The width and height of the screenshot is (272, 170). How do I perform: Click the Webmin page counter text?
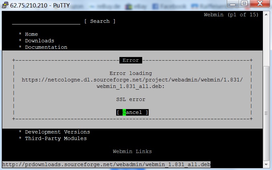[x=231, y=15]
